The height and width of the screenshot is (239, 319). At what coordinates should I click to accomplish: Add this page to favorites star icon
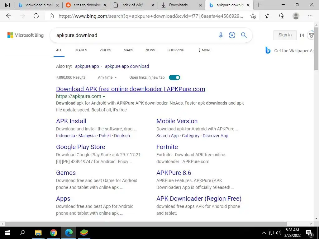[253, 16]
